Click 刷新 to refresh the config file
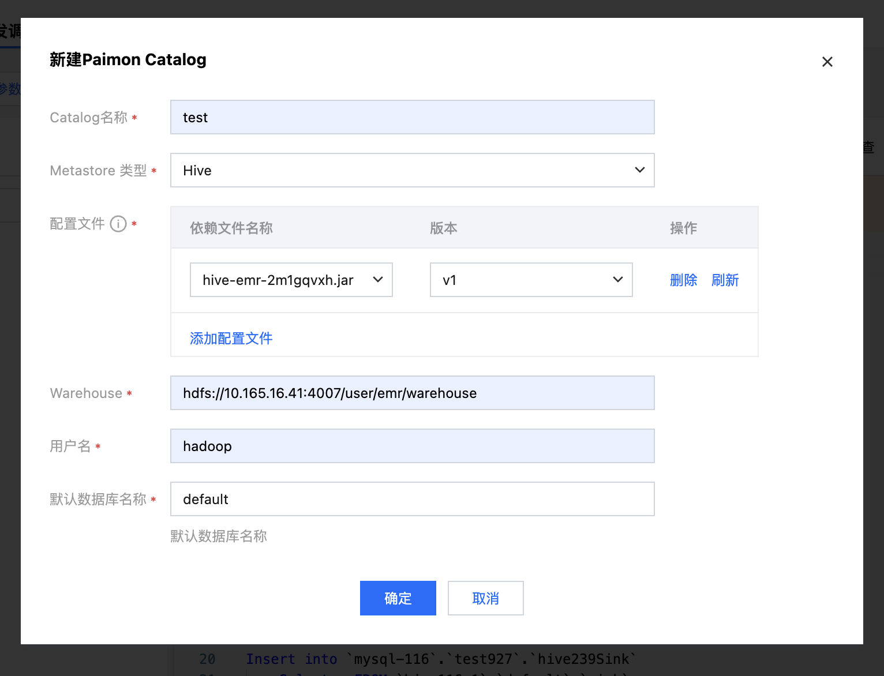Viewport: 884px width, 676px height. [725, 280]
